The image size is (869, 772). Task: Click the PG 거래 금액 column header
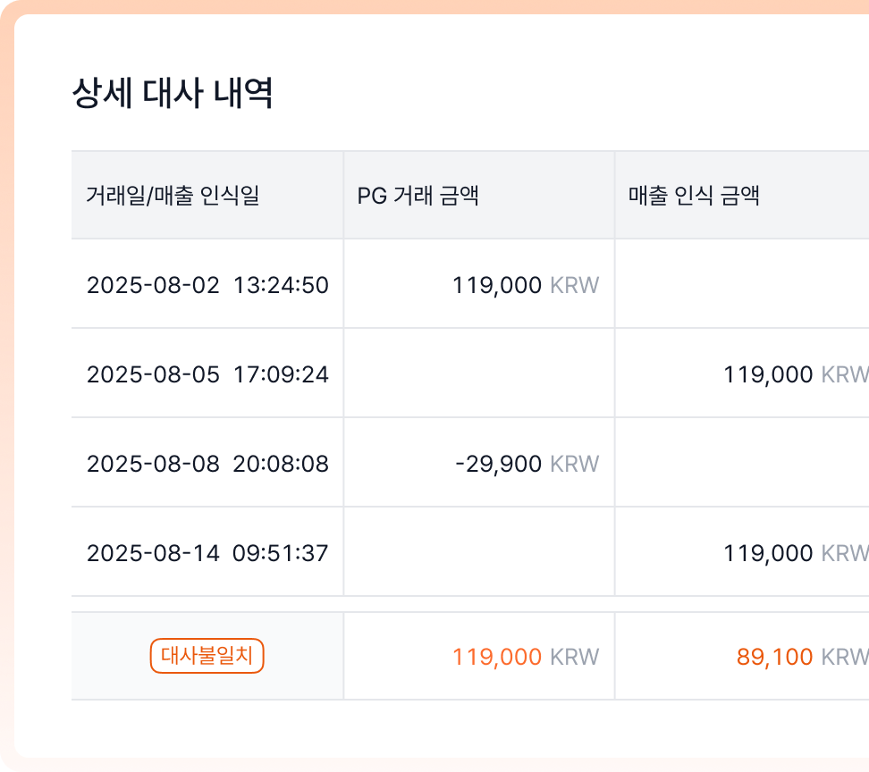point(418,195)
